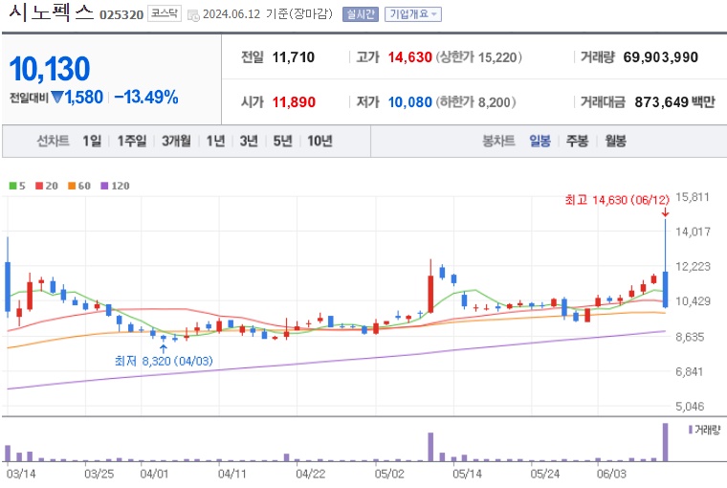Switch to 주봉 weekly candle chart
This screenshot has width=727, height=488.
tap(577, 141)
